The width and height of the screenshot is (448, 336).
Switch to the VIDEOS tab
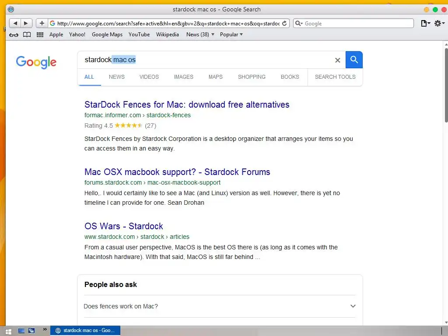(x=149, y=77)
